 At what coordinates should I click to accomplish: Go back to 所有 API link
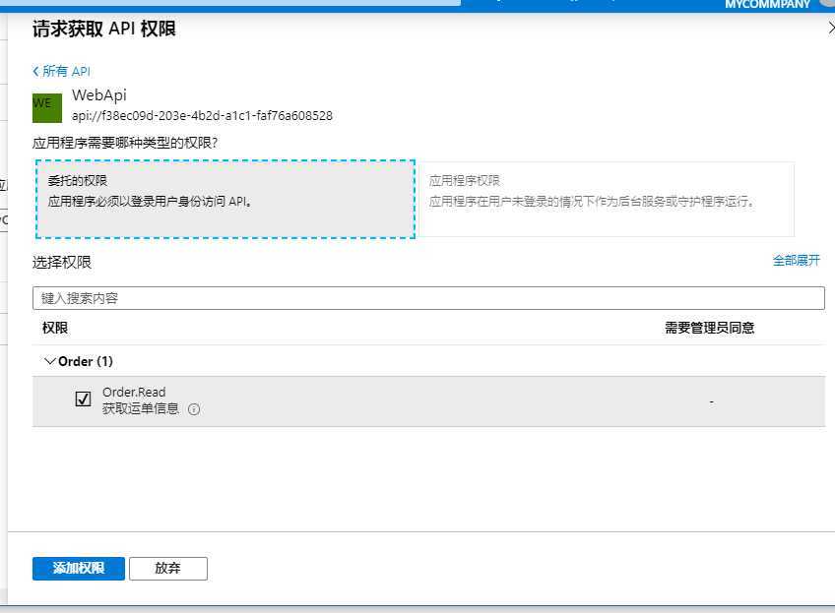click(x=61, y=71)
